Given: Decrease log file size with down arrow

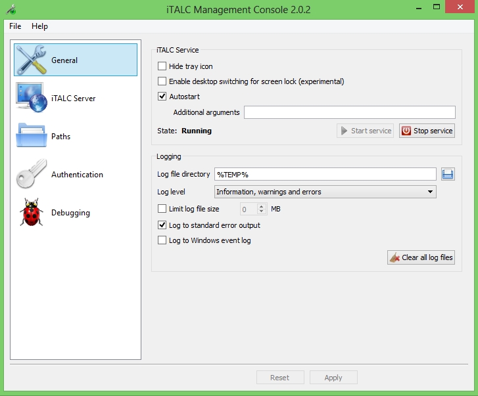Looking at the screenshot, I should coord(261,211).
